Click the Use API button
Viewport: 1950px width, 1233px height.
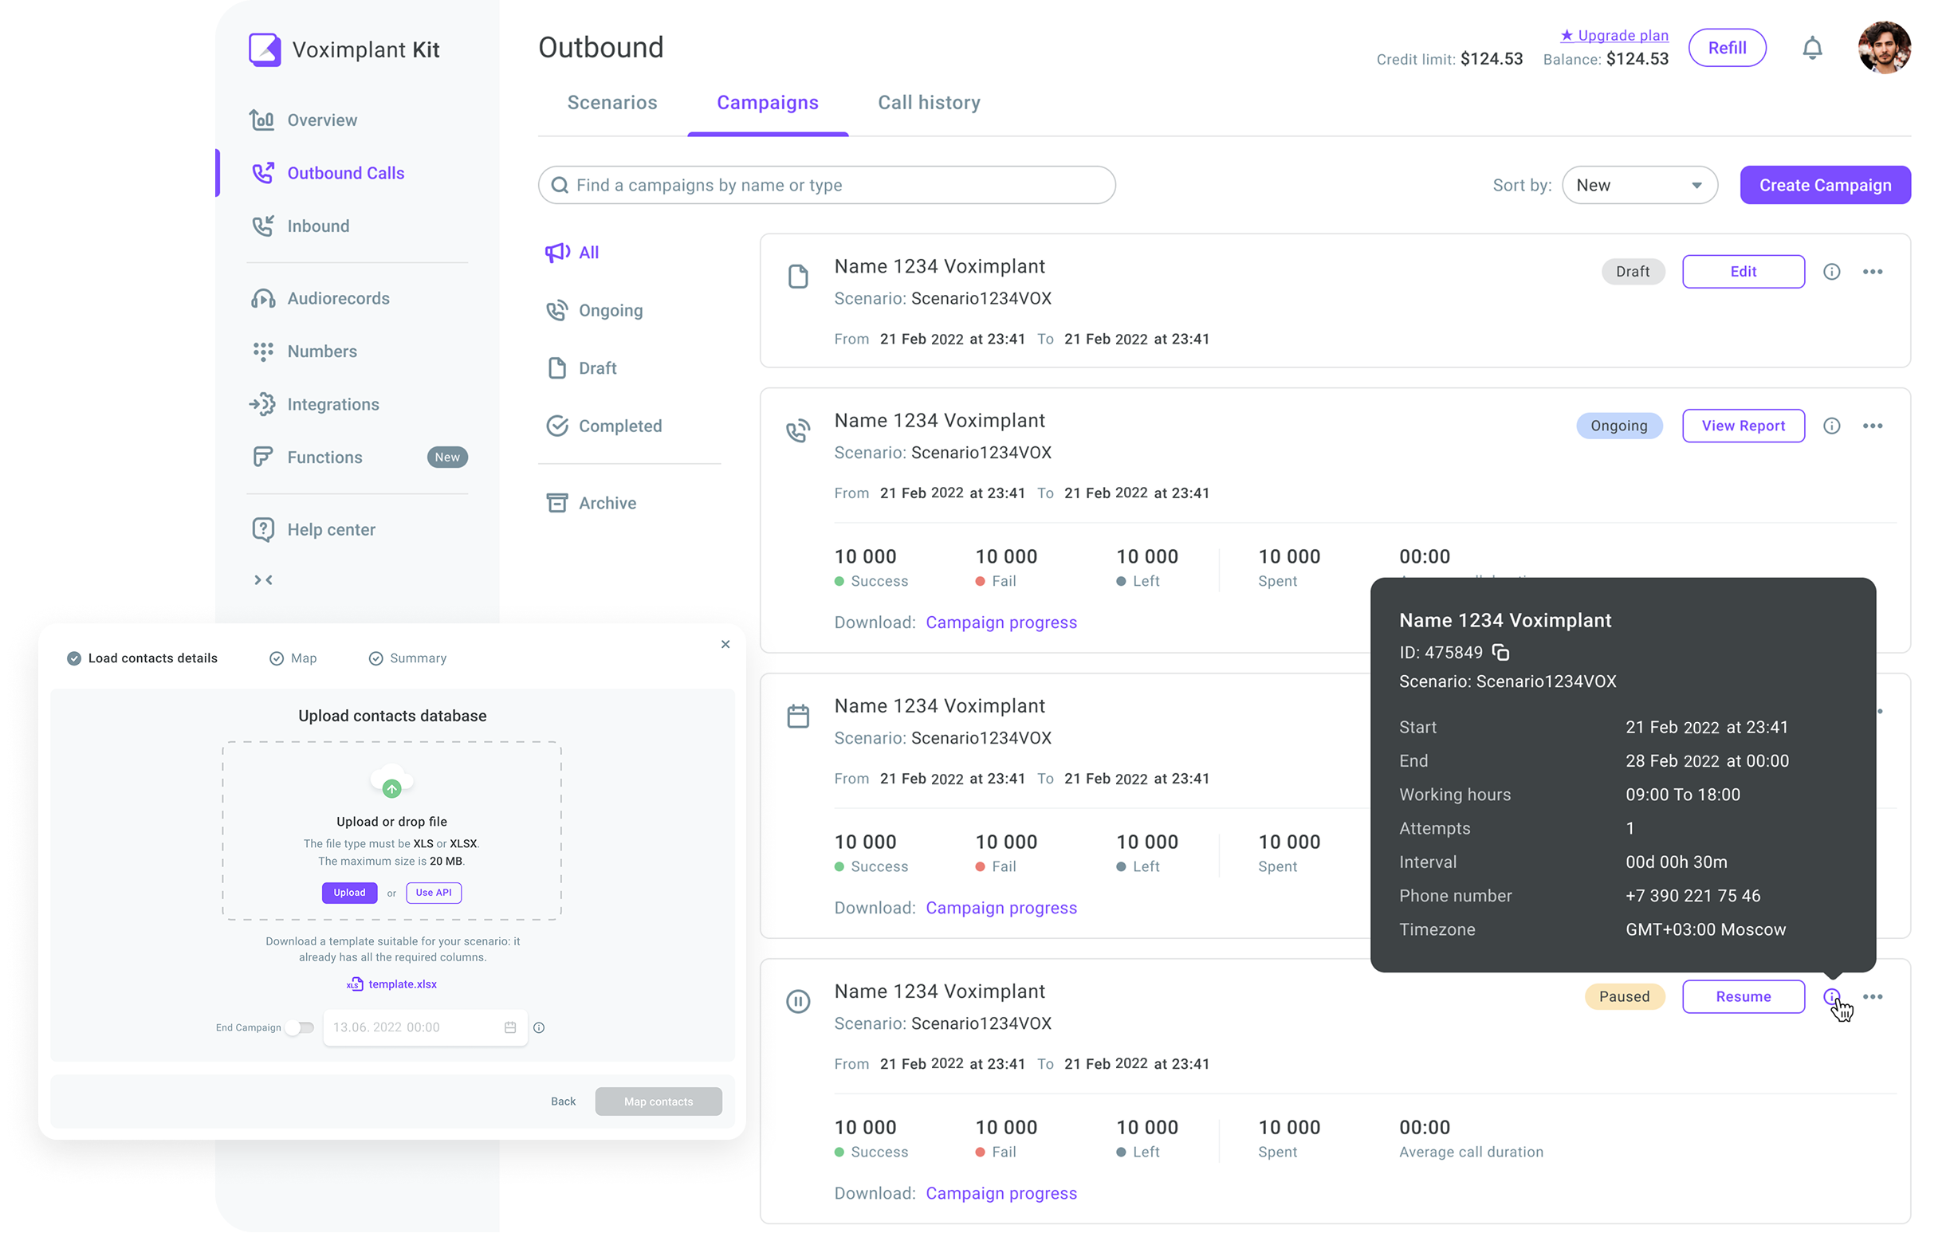(433, 892)
